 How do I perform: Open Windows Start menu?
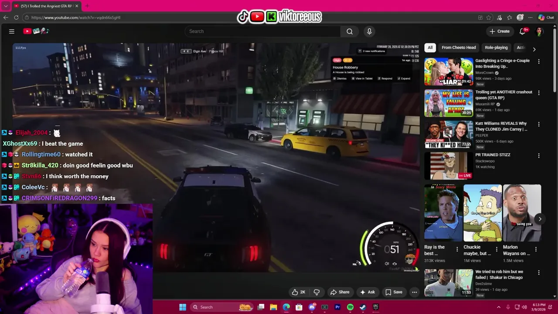coord(183,307)
